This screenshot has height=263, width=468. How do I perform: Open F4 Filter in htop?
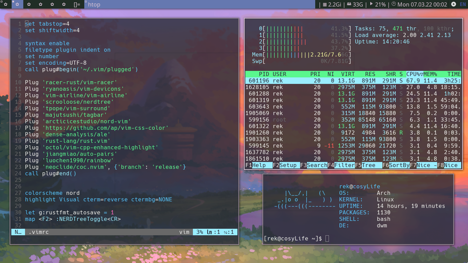point(341,165)
